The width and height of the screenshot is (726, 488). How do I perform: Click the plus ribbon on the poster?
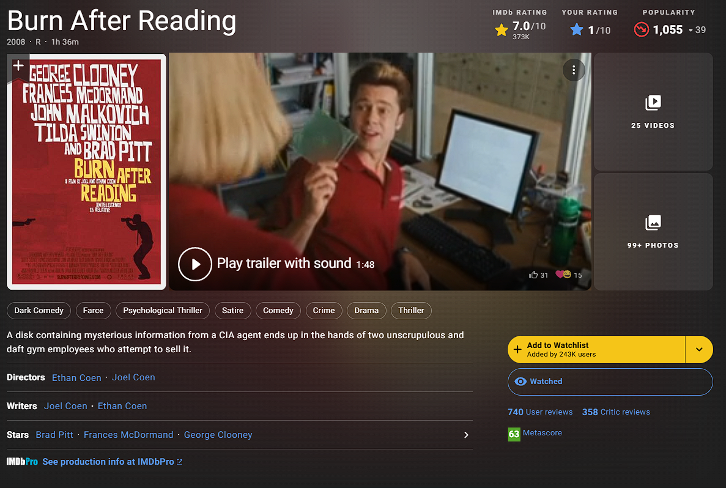pos(18,66)
